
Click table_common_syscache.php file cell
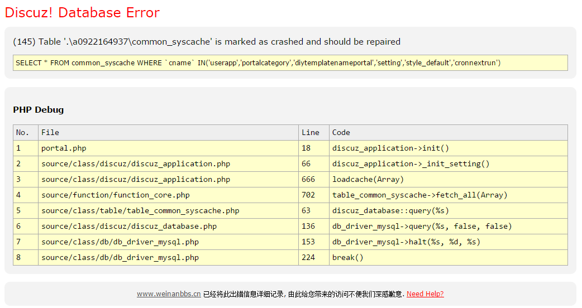pos(168,210)
